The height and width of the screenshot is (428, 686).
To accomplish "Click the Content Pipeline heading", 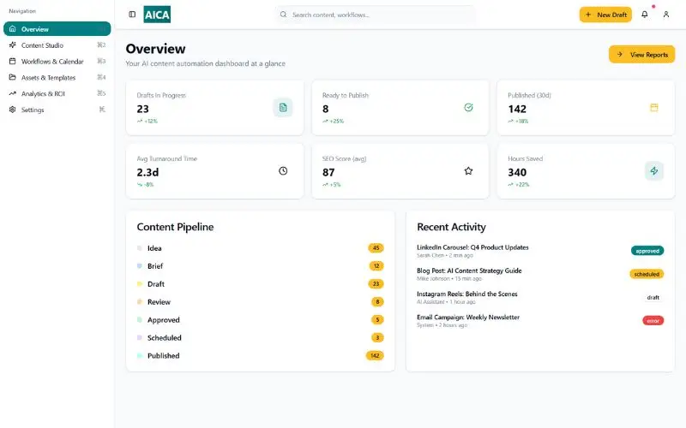I will (175, 227).
